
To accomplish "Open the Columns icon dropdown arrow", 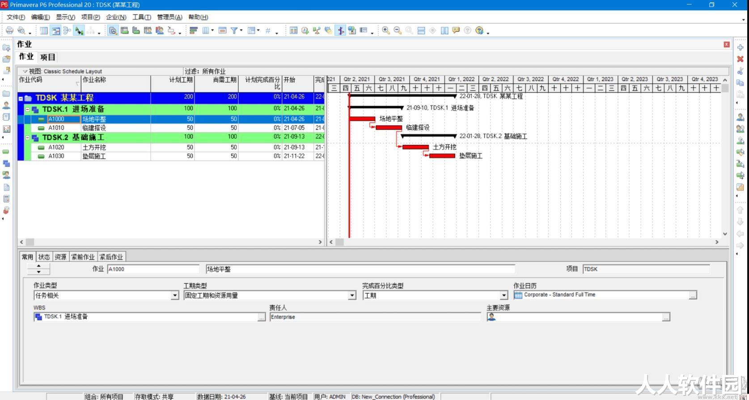I will point(212,30).
